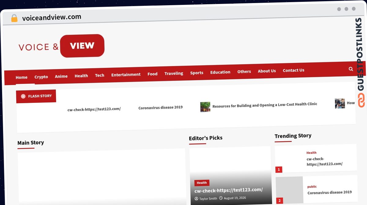
Task: Go to the Education category
Action: point(220,72)
